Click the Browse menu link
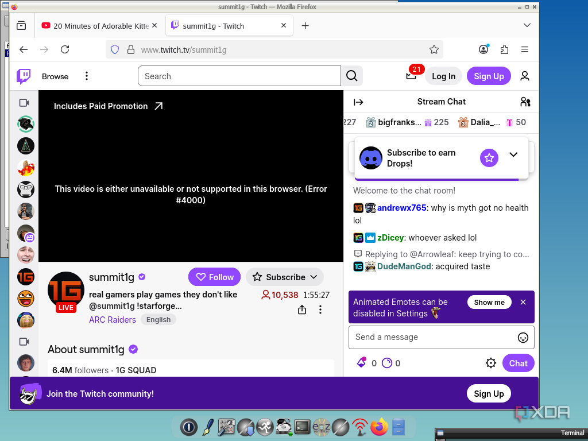Image resolution: width=588 pixels, height=441 pixels. pyautogui.click(x=55, y=76)
